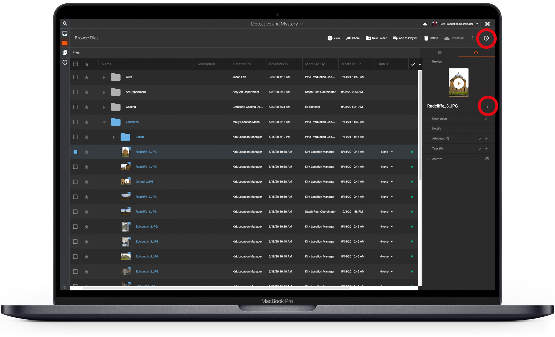The width and height of the screenshot is (555, 337).
Task: Click the cloud upload icon in header
Action: [425, 24]
